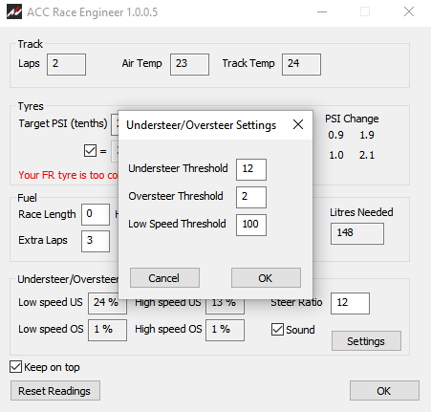Toggle the equals checkbox under Target PSI
Viewport: 431px width, 412px height.
[x=90, y=151]
